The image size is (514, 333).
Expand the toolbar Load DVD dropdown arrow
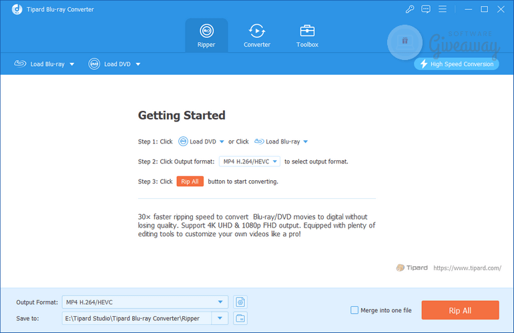pos(138,64)
